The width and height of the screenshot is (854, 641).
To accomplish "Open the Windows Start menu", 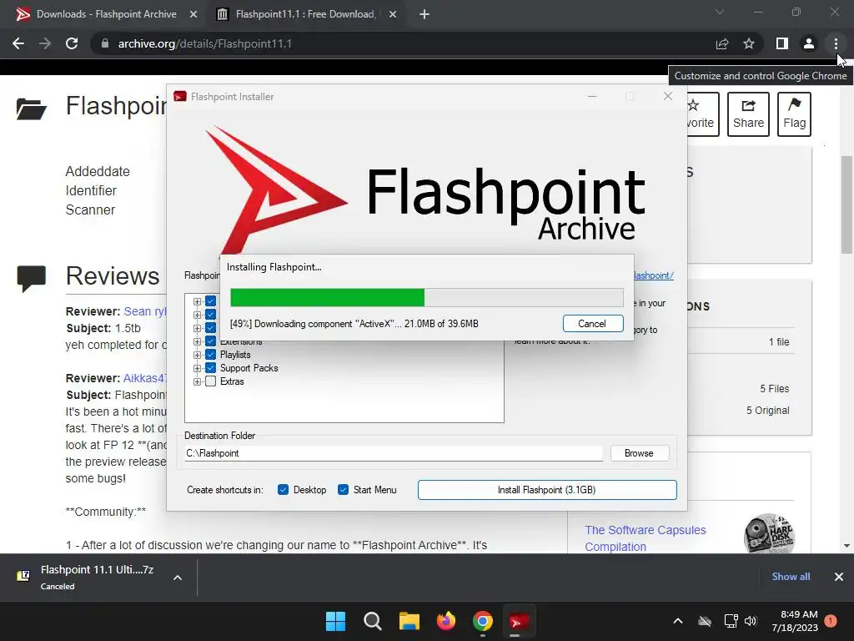I will 335,621.
